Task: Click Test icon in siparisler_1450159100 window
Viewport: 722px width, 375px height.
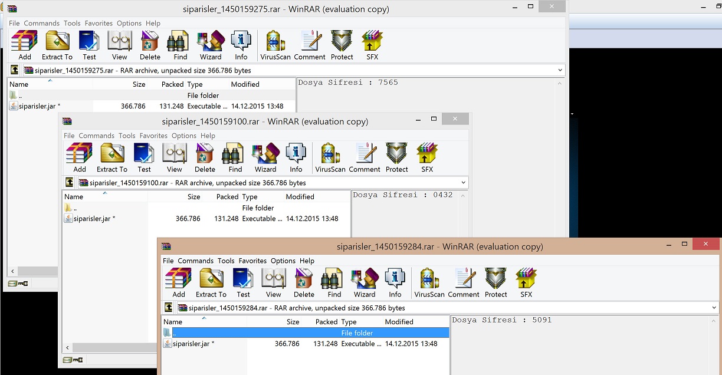Action: click(x=144, y=157)
